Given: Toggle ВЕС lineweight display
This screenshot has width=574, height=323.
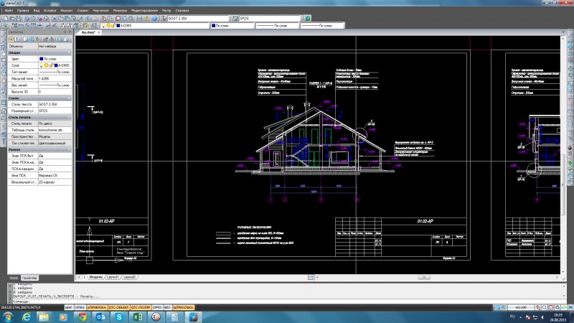Looking at the screenshot, I should tap(167, 307).
